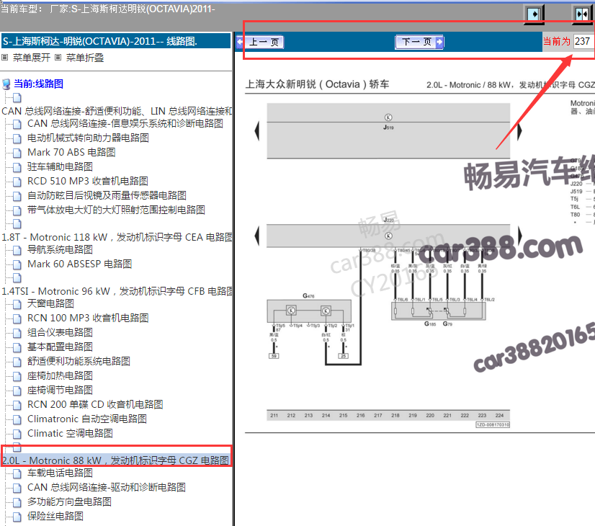The height and width of the screenshot is (526, 595).
Task: Open 驻车辅助电路图
Action: pos(60,166)
